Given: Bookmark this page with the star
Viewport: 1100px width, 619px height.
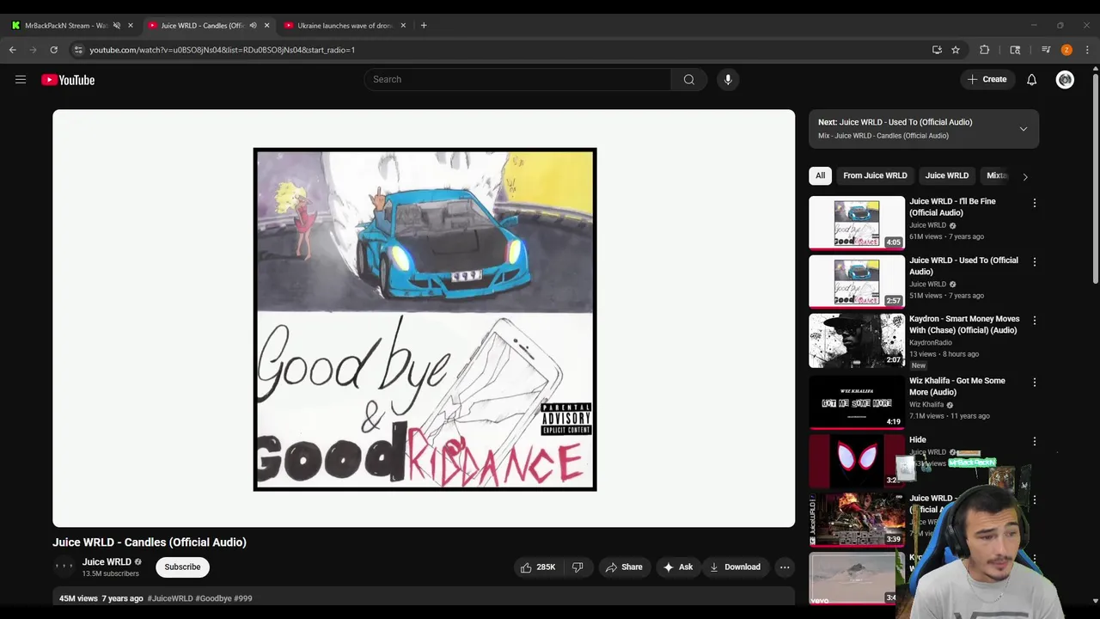Looking at the screenshot, I should click(956, 50).
